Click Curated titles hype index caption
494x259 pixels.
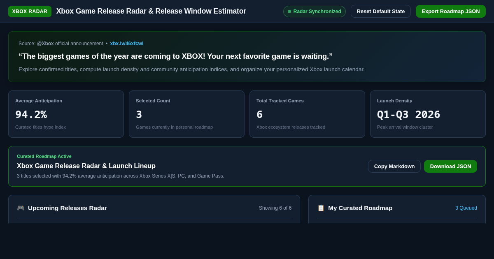click(40, 127)
